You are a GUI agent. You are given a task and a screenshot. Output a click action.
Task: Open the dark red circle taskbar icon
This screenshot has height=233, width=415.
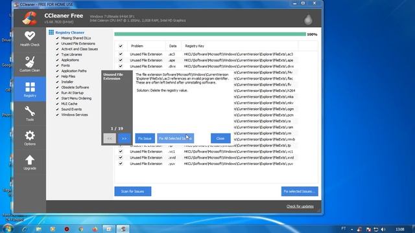[x=67, y=229]
